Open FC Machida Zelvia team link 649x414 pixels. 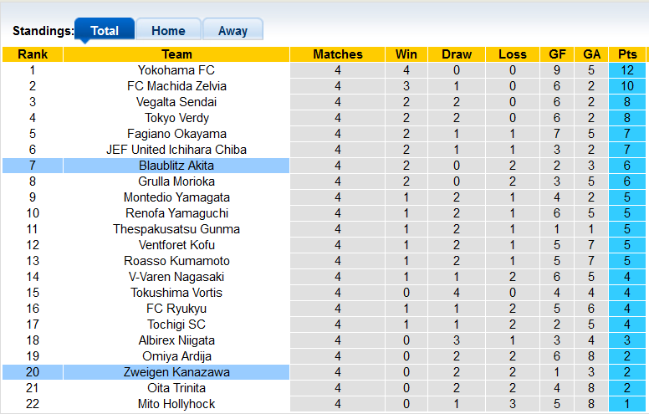(176, 86)
